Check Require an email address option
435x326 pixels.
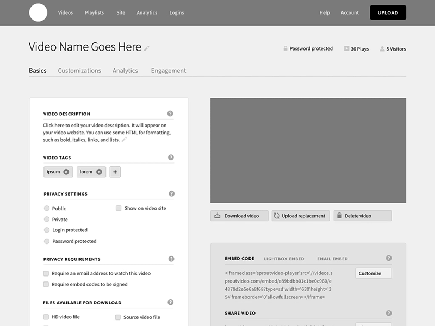click(x=46, y=273)
